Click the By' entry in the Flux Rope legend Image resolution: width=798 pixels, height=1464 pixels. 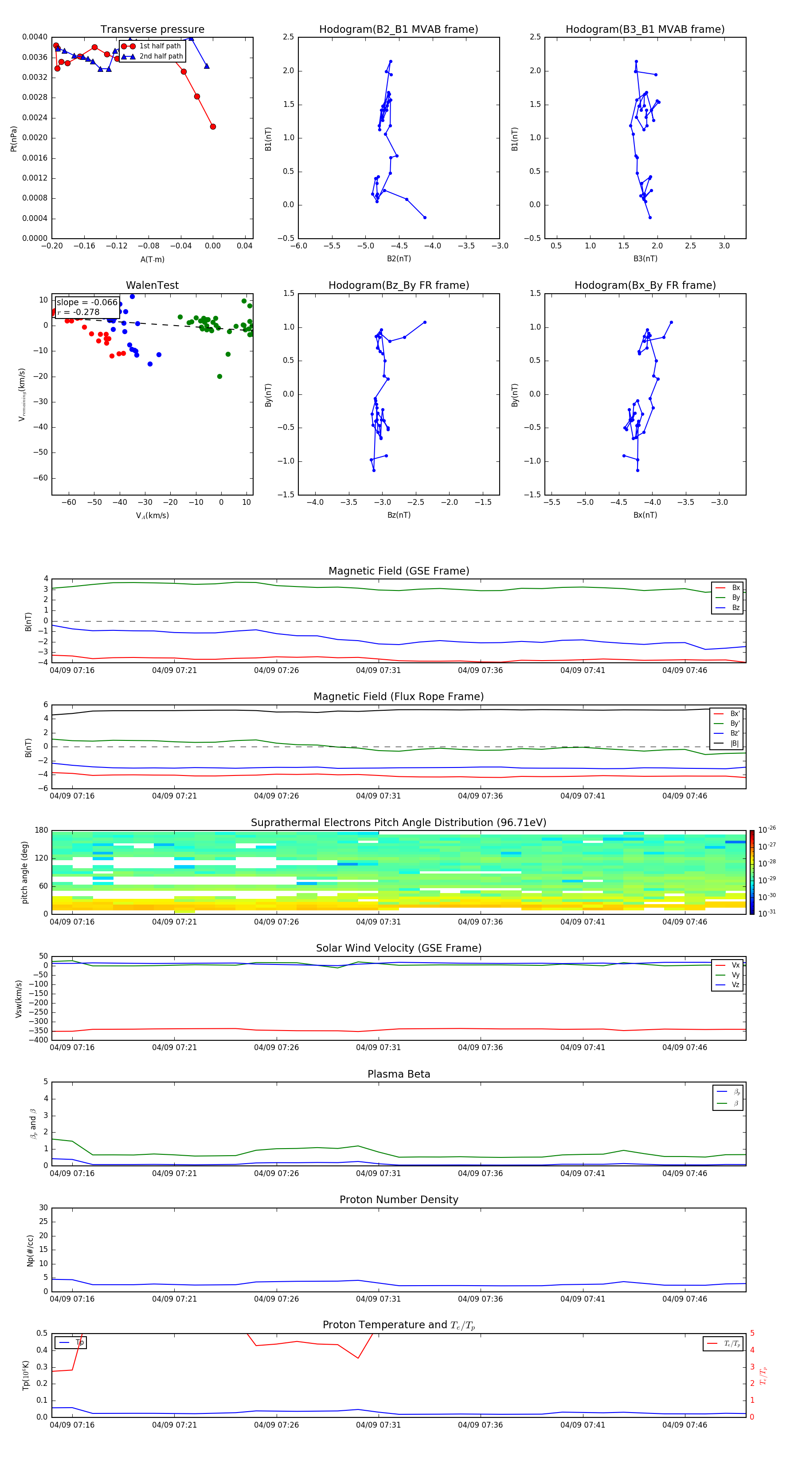pos(727,724)
